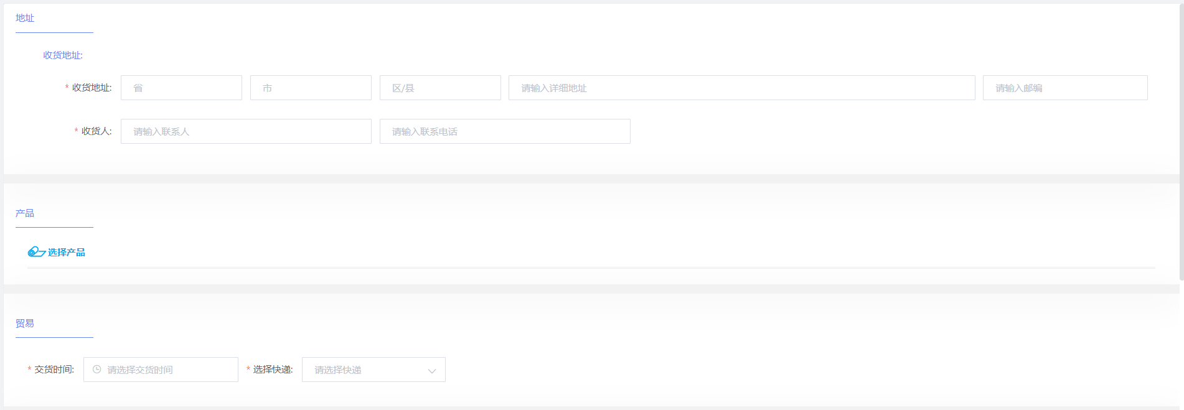Select the 区/县 district field
Viewport: 1184px width, 410px height.
pyautogui.click(x=440, y=88)
